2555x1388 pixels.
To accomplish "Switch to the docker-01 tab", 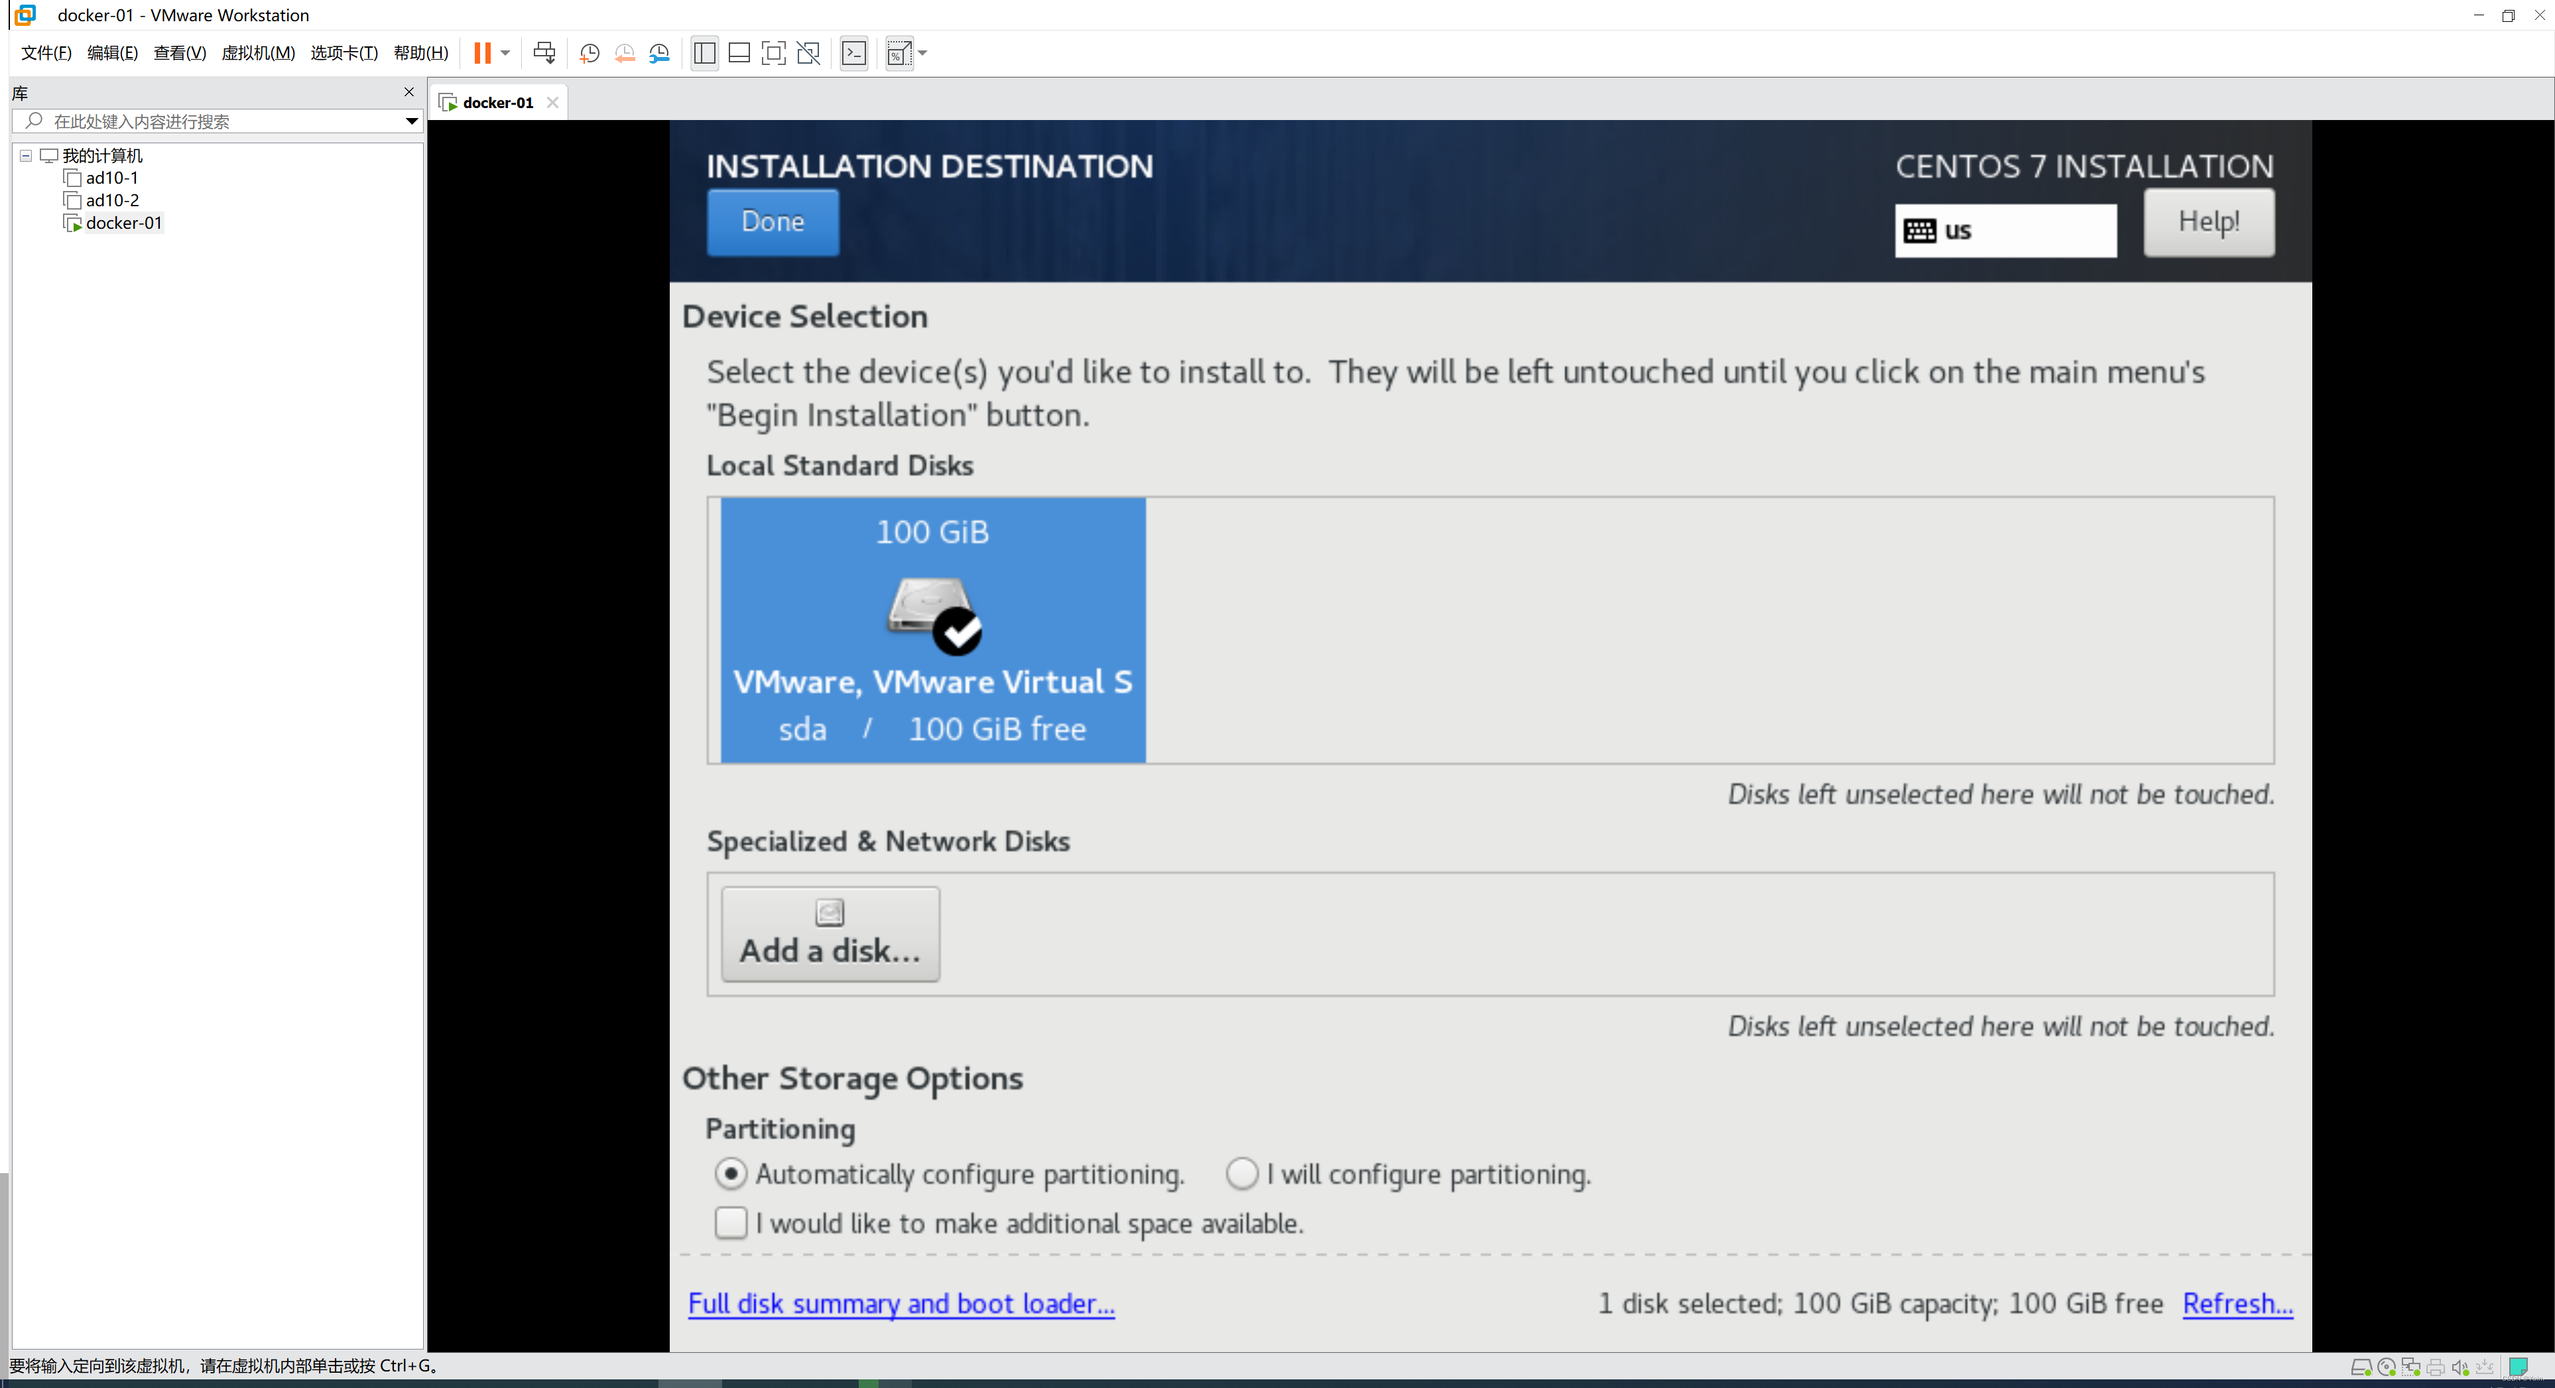I will coord(498,102).
